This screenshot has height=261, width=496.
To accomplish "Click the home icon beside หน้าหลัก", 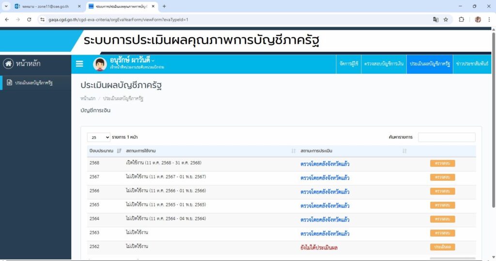I will pyautogui.click(x=8, y=64).
